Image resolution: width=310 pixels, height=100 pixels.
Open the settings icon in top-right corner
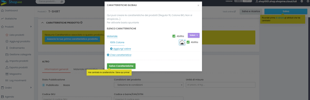point(308,2)
